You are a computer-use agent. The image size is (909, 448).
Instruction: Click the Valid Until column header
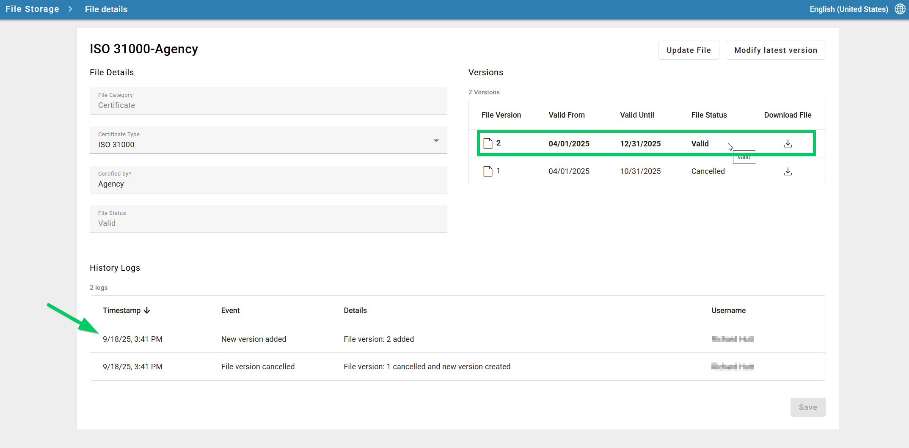(x=637, y=115)
